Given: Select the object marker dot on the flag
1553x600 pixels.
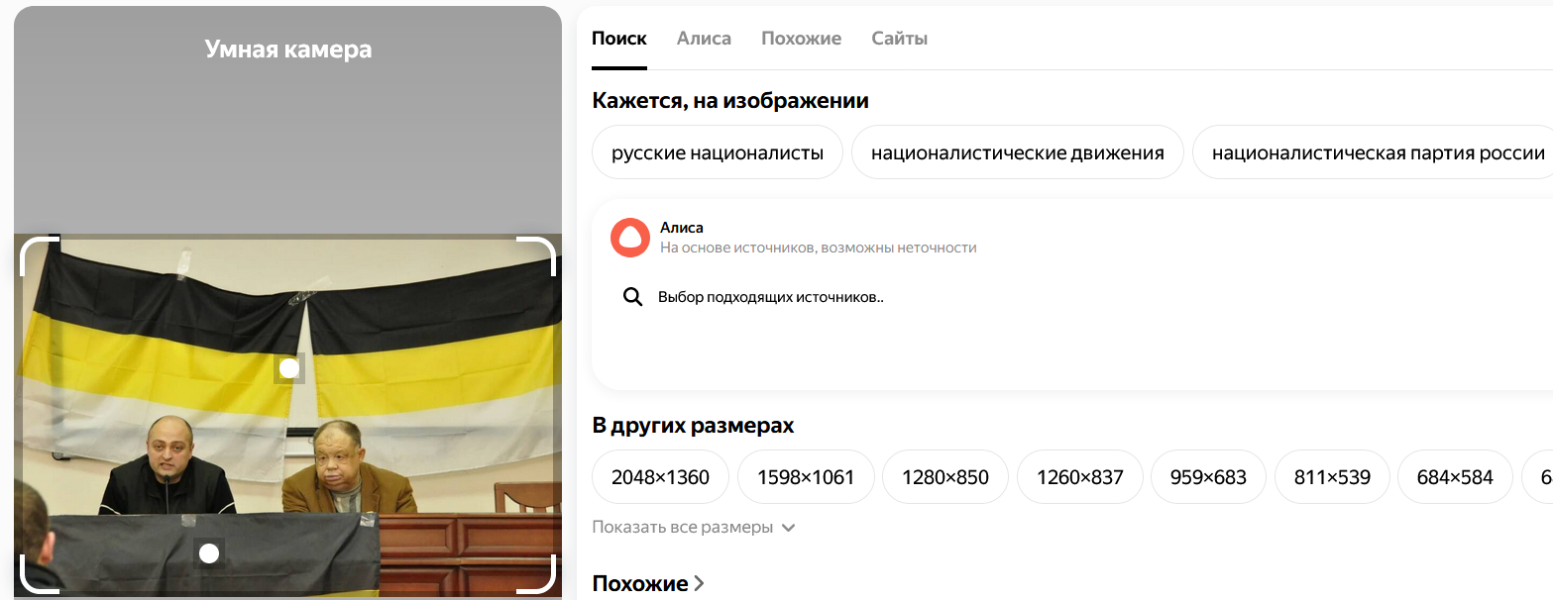Looking at the screenshot, I should [288, 368].
